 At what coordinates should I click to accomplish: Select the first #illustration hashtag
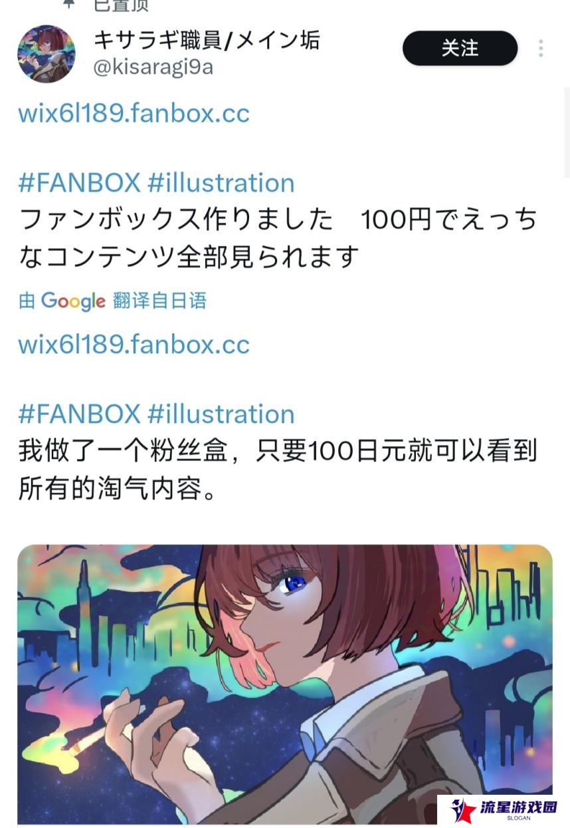point(221,182)
